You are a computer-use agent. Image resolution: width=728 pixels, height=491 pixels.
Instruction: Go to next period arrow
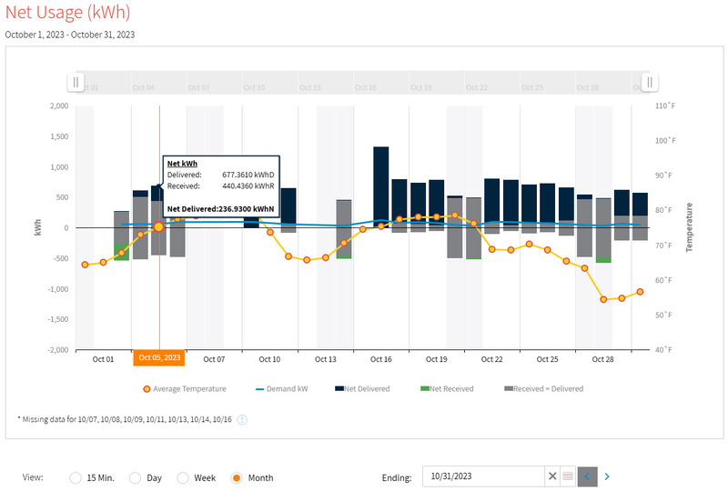[x=607, y=476]
